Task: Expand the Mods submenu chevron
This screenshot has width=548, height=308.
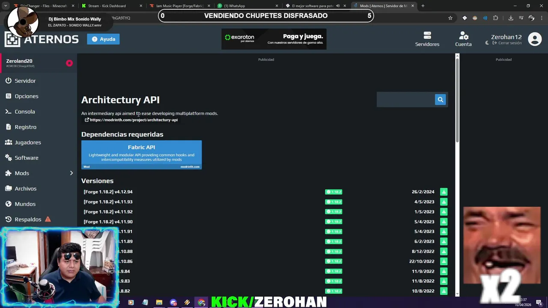Action: [71, 173]
